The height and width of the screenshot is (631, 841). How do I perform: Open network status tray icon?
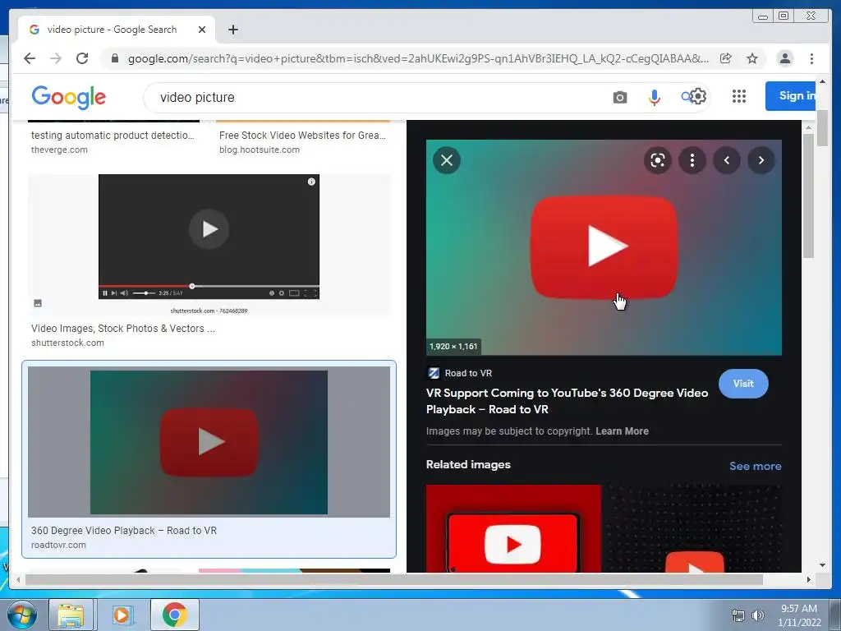[x=738, y=615]
